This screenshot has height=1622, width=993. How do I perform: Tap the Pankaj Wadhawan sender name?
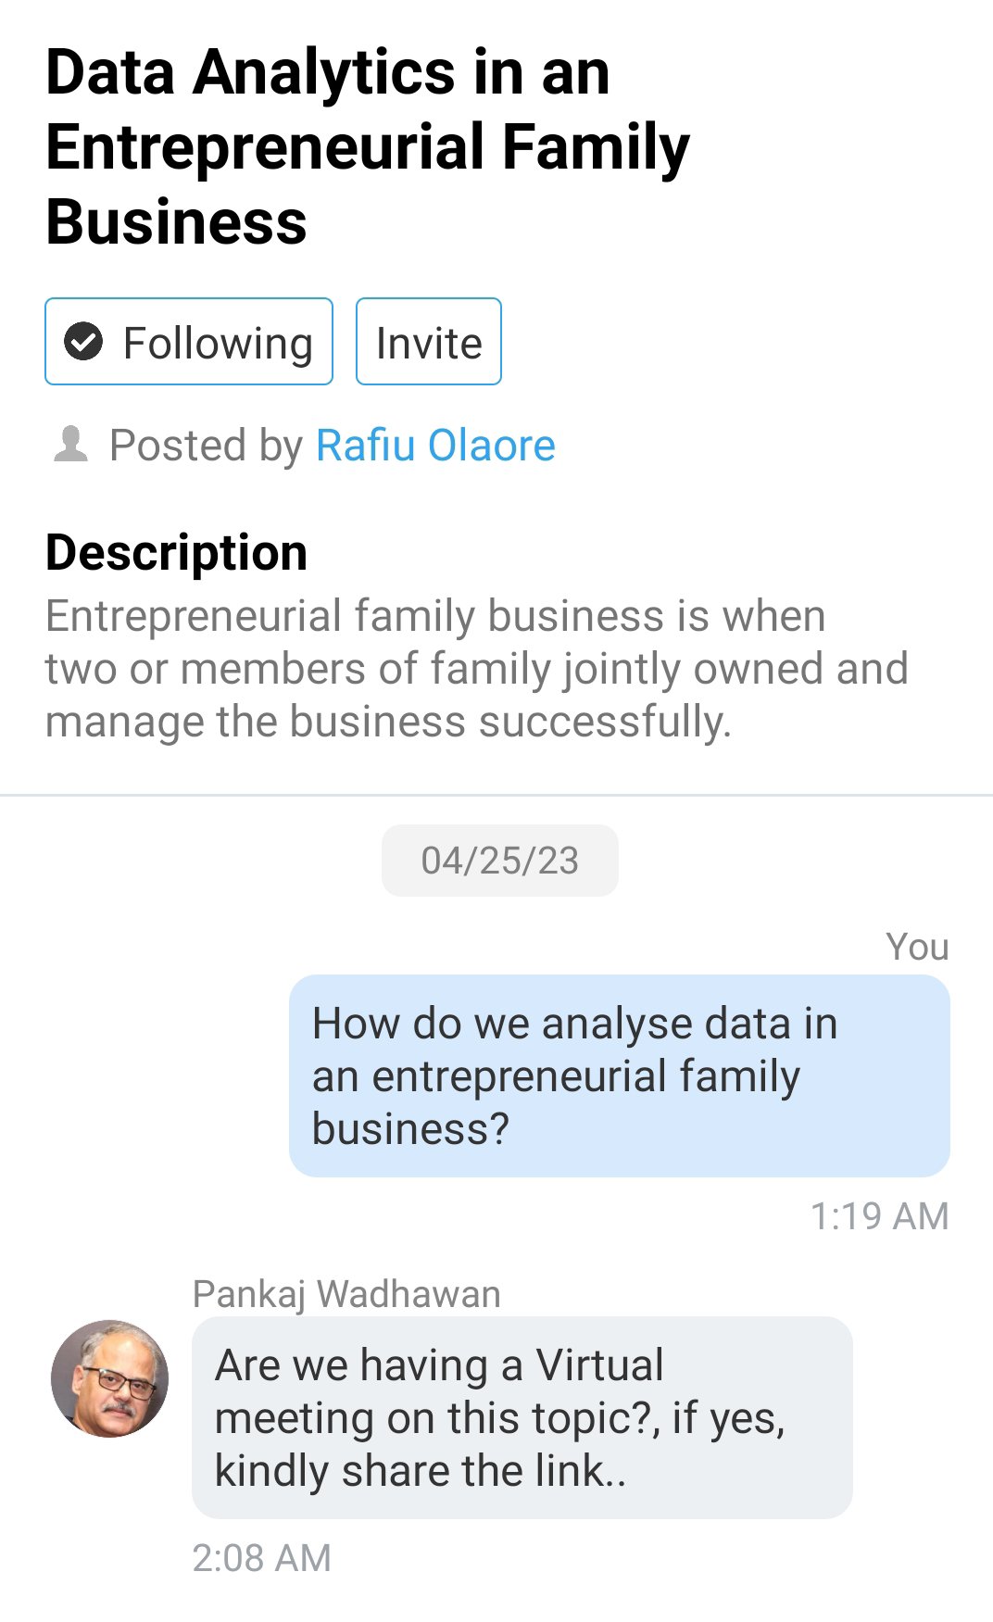[x=346, y=1294]
